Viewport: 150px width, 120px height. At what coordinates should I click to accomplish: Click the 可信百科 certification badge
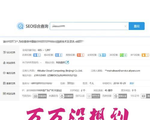tap(40, 96)
